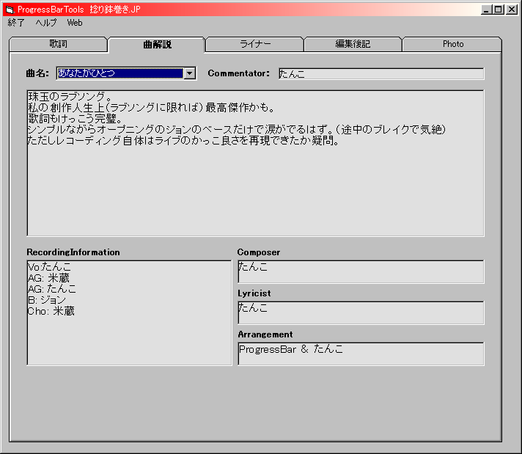Click the Lyricist field
522x454 pixels.
tap(361, 312)
